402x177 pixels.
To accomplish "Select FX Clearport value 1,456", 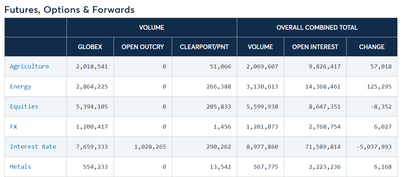I will (222, 126).
